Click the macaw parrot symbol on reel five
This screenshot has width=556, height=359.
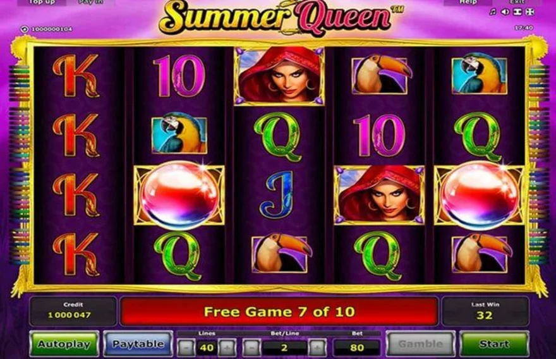(x=480, y=74)
